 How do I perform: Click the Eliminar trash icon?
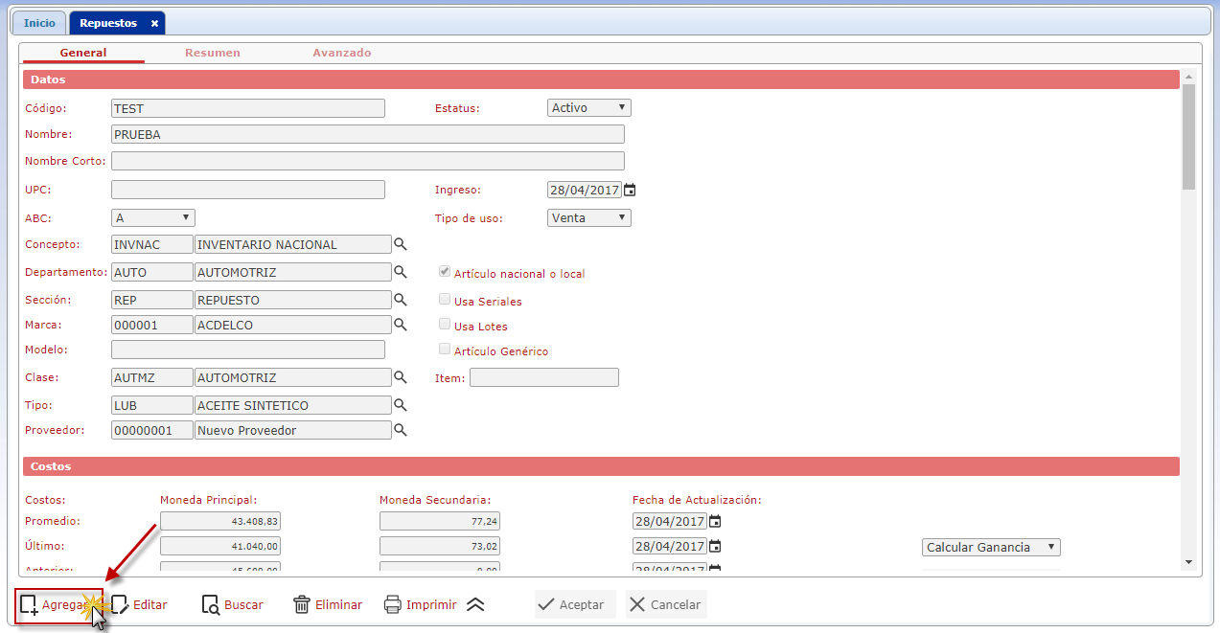(302, 604)
